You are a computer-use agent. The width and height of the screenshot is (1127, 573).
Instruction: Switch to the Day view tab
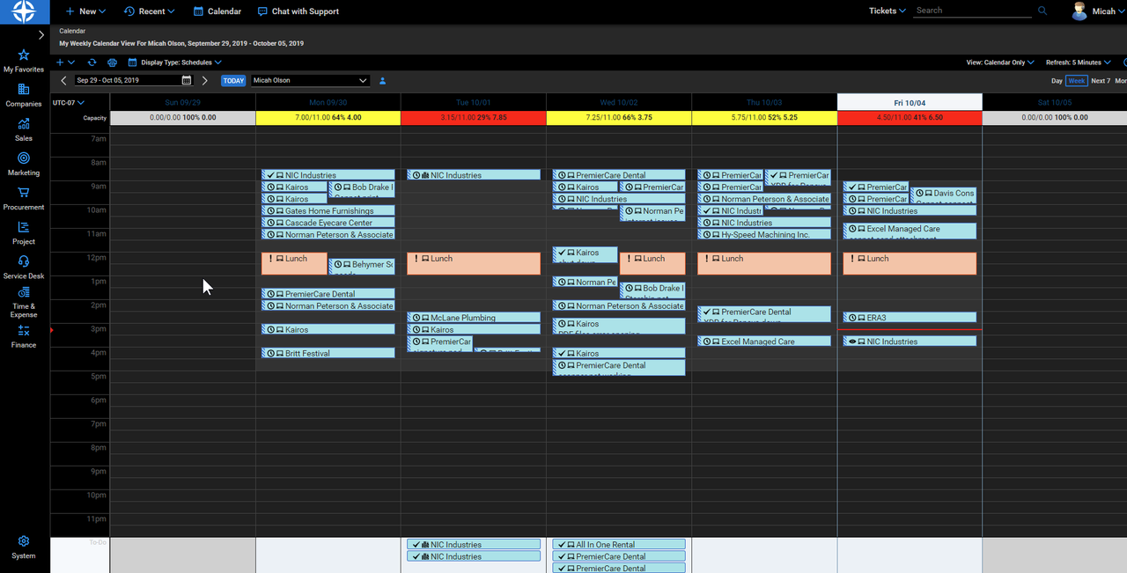pos(1057,80)
